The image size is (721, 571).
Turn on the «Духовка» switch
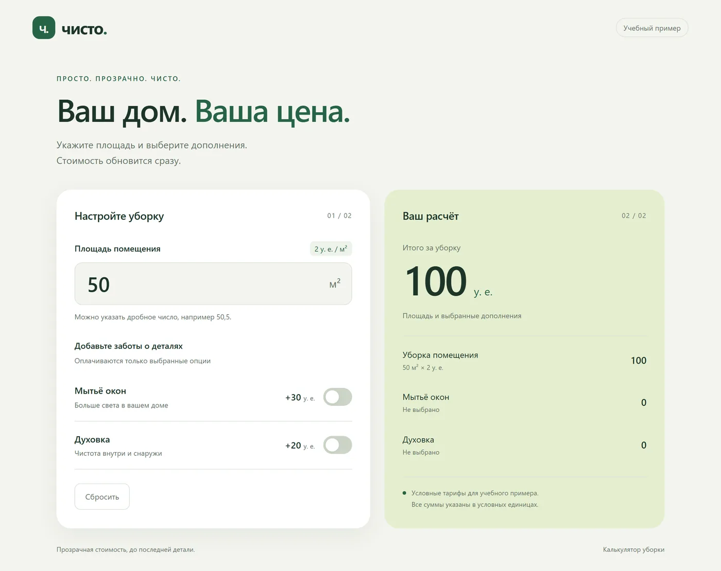(338, 445)
